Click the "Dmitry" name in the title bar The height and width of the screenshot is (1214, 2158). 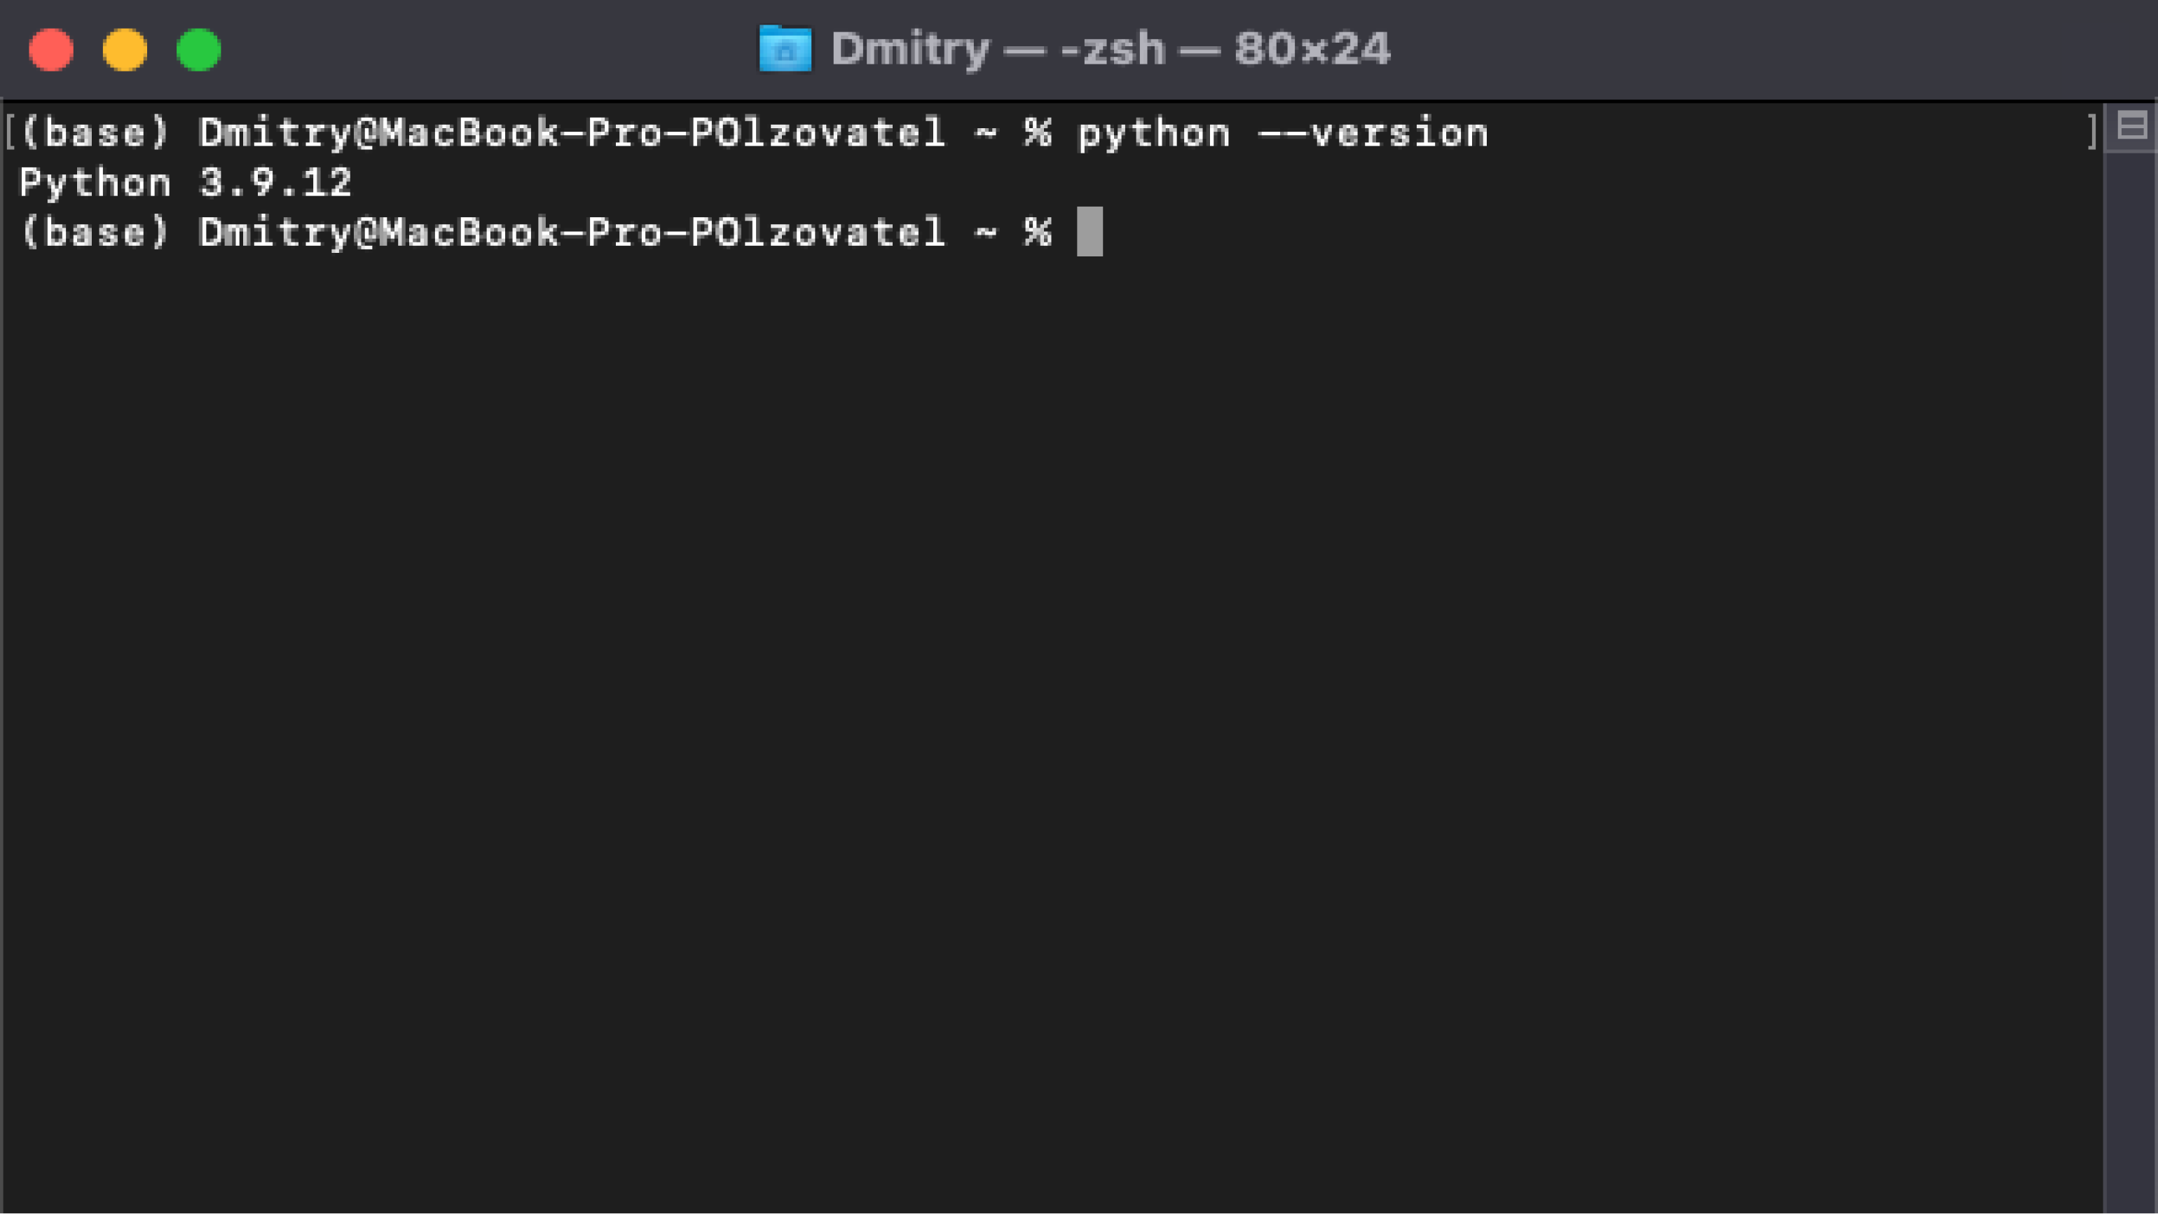[x=911, y=50]
